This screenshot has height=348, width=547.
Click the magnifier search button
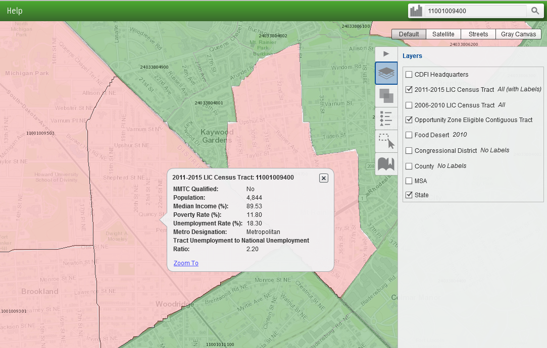534,11
